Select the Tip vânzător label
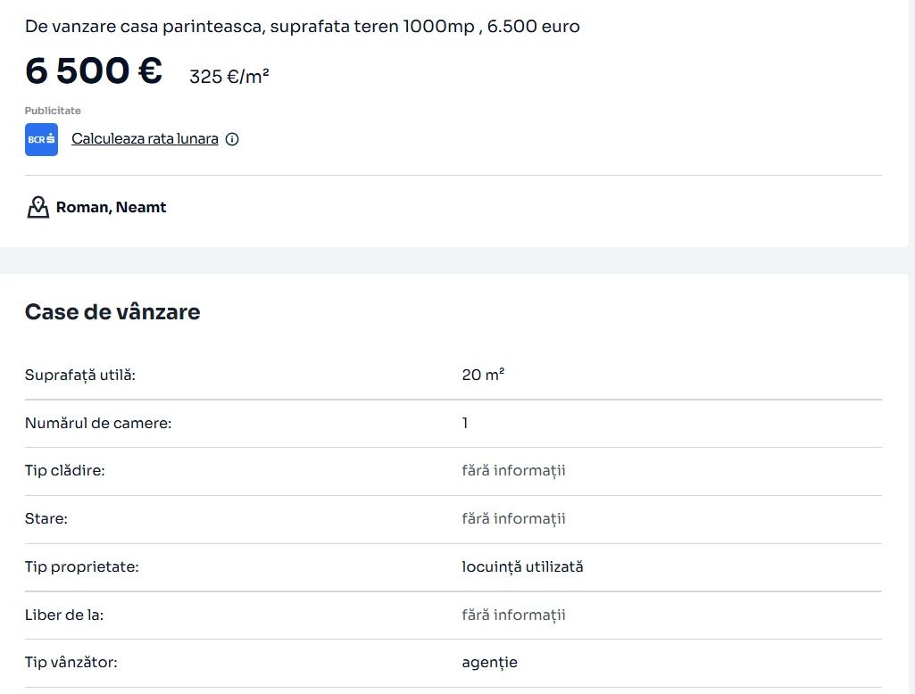 pos(71,663)
